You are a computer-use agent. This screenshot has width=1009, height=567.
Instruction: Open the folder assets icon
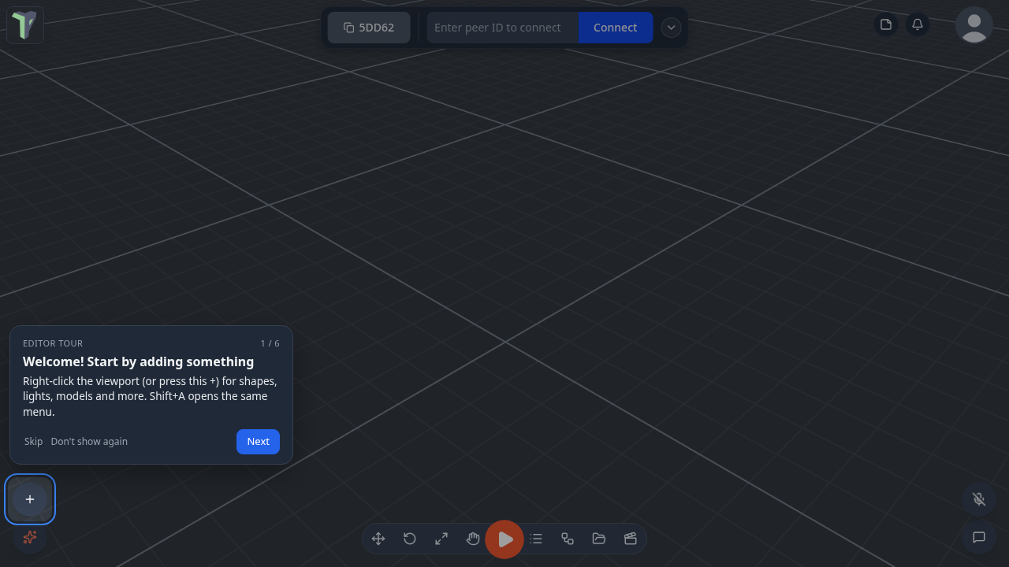point(599,539)
